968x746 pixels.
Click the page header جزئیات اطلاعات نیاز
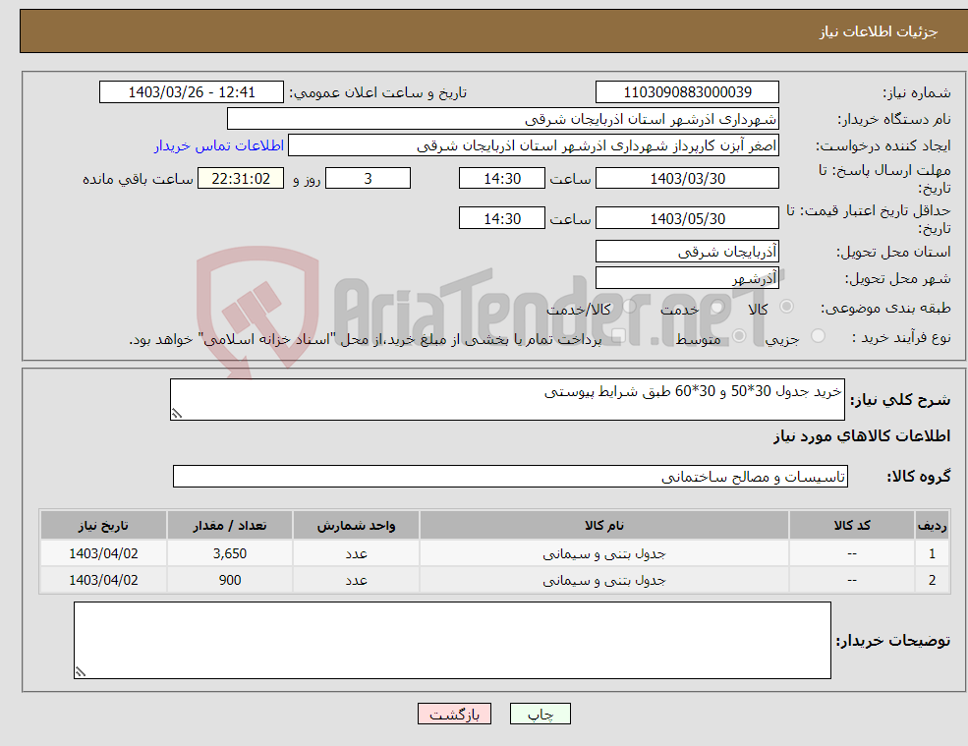[x=878, y=31]
